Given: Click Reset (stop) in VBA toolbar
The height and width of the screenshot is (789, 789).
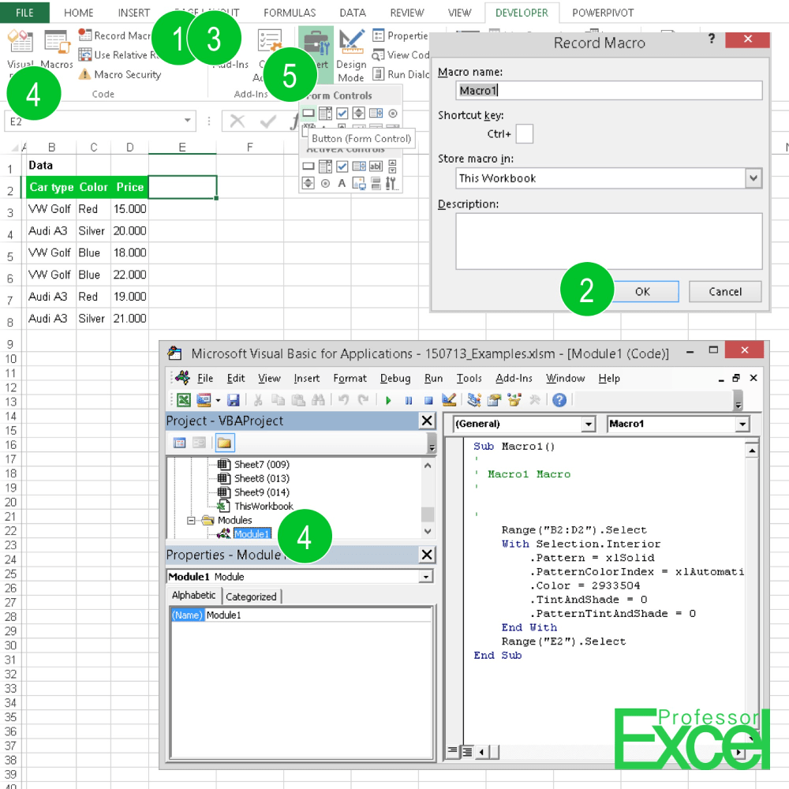Looking at the screenshot, I should click(428, 401).
